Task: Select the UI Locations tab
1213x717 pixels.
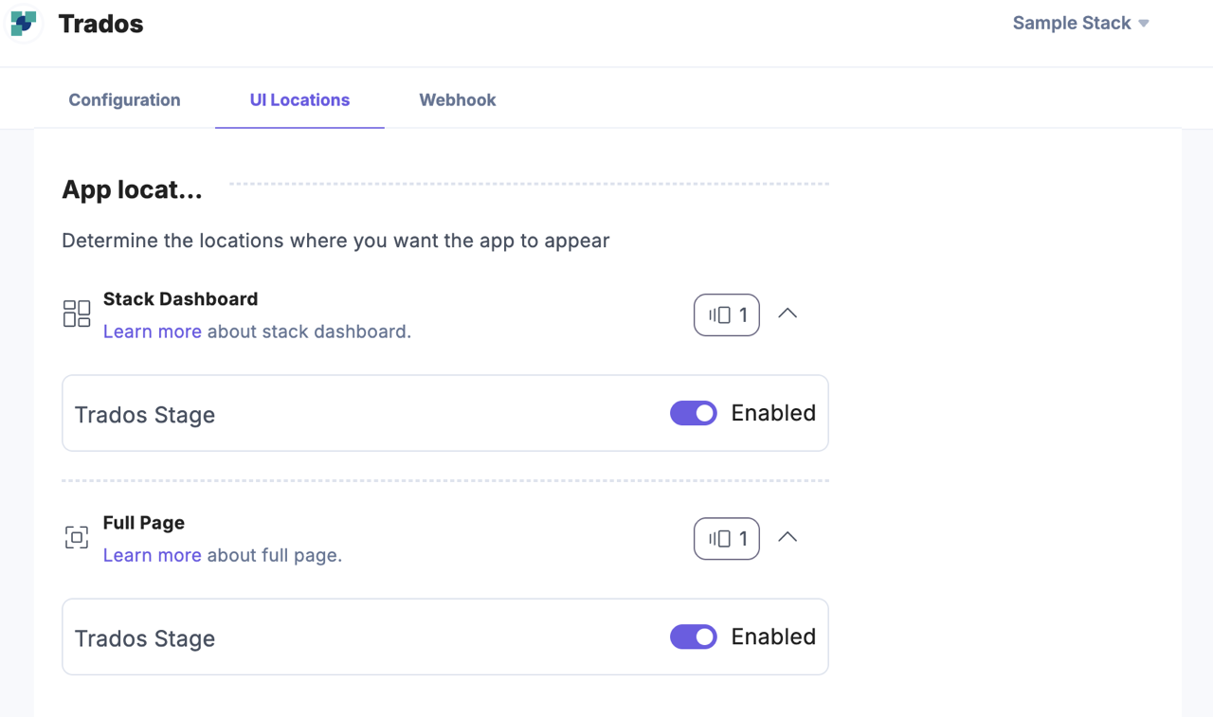Action: [x=299, y=99]
